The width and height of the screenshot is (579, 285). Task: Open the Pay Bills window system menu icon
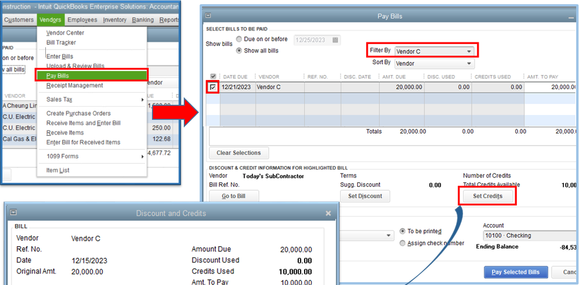[208, 16]
